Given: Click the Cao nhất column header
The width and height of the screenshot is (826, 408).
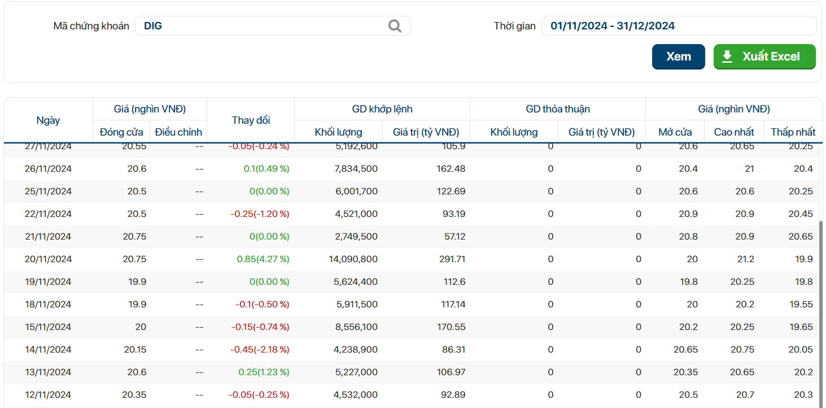Looking at the screenshot, I should point(733,132).
